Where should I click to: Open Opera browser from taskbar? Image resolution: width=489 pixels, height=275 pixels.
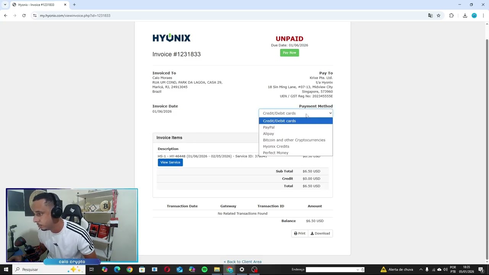(x=167, y=270)
